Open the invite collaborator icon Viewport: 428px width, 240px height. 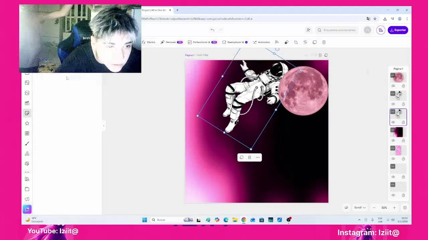(x=308, y=30)
